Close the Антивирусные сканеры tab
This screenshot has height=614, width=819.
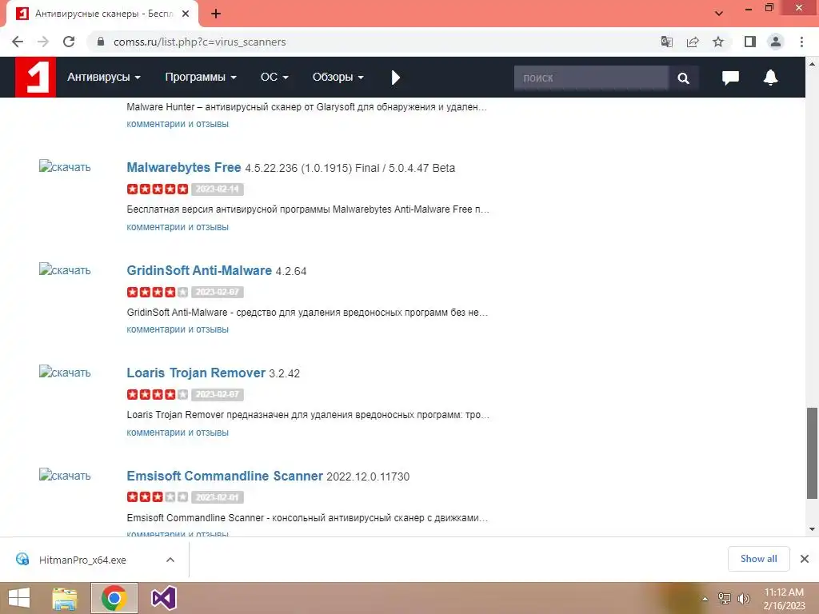186,14
